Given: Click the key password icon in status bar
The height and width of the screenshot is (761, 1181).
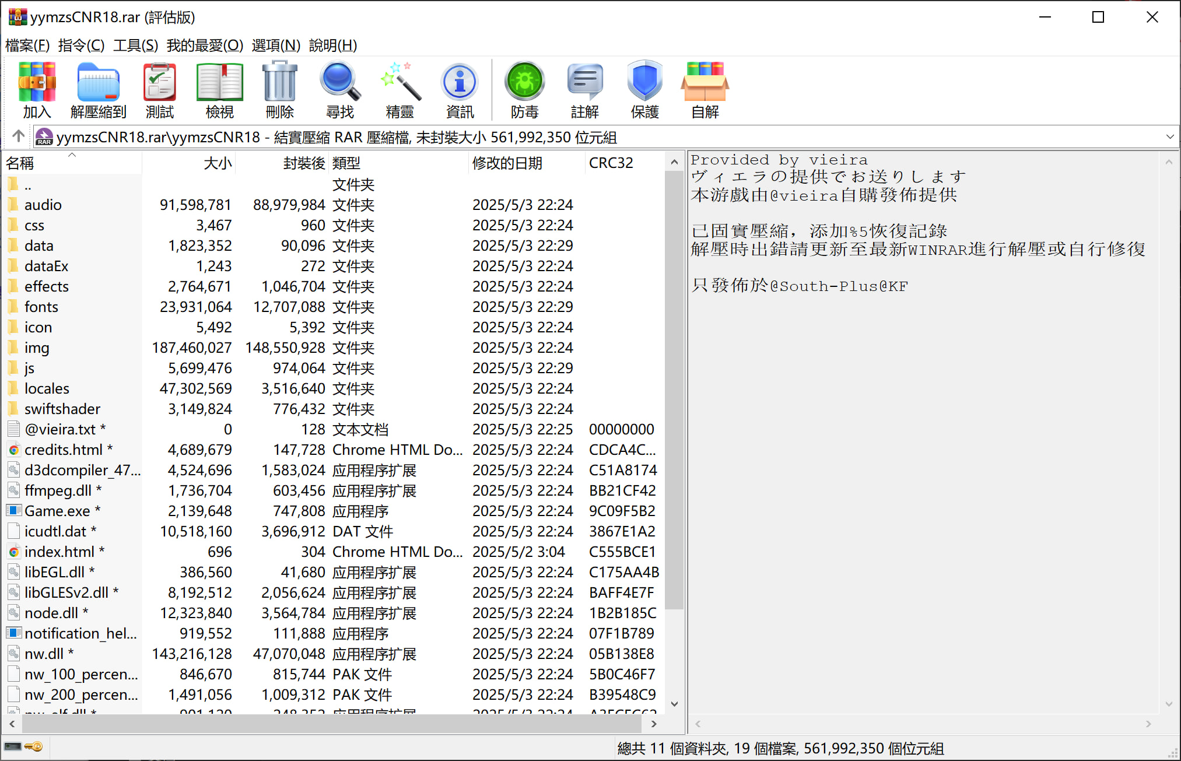Looking at the screenshot, I should pyautogui.click(x=34, y=746).
